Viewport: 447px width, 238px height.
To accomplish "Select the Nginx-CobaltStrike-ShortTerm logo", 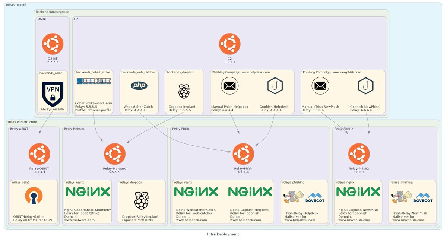I will coord(88,192).
